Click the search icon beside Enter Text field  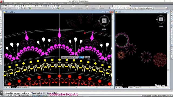130,6
